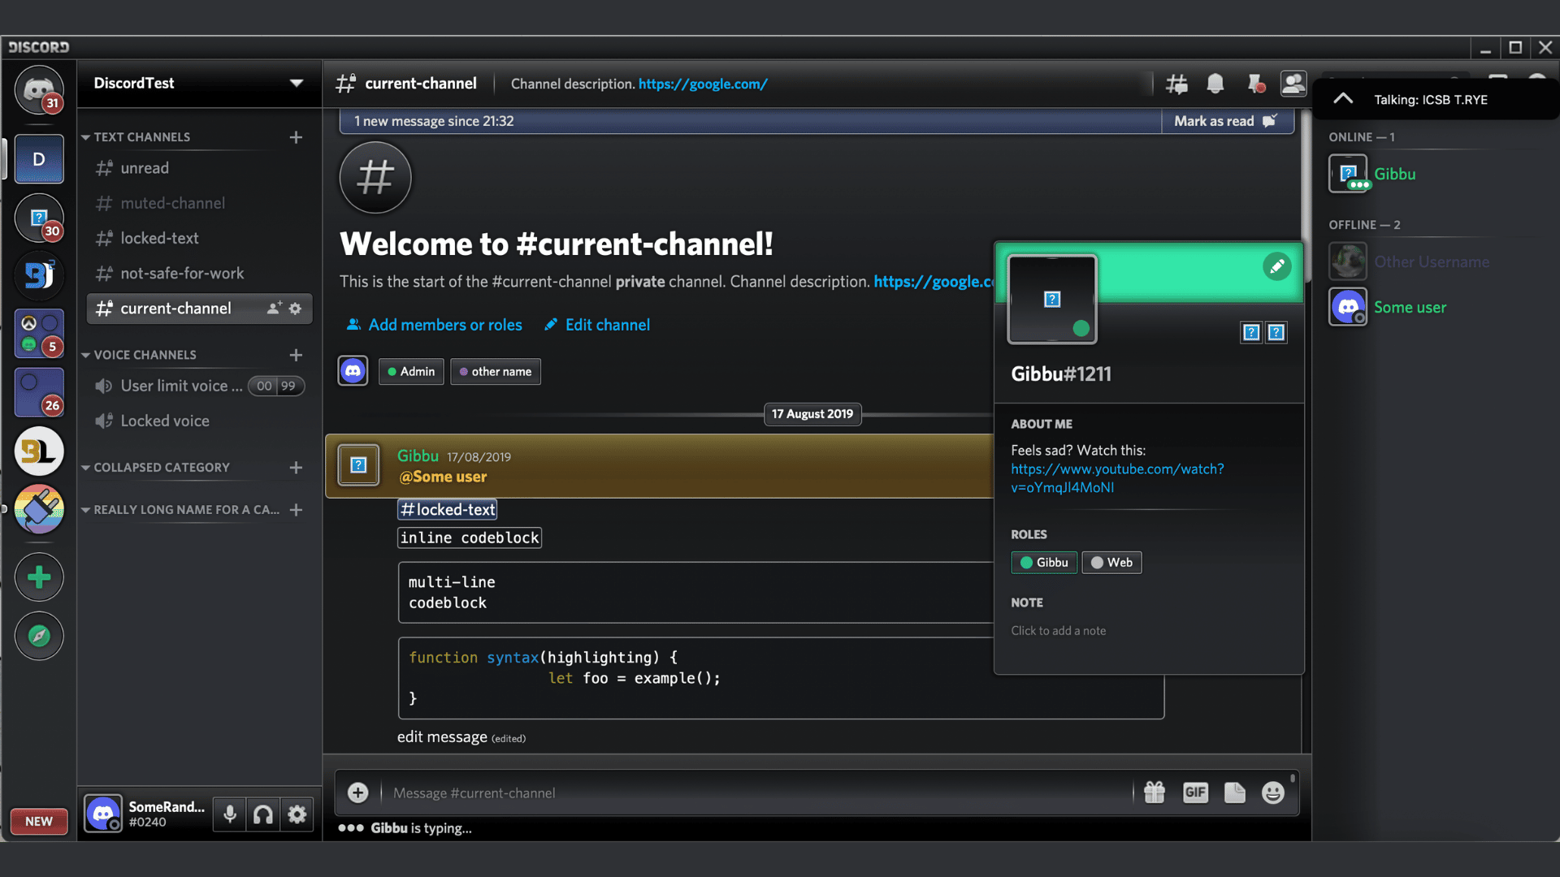
Task: Click the SomeRand user avatar
Action: pyautogui.click(x=103, y=814)
